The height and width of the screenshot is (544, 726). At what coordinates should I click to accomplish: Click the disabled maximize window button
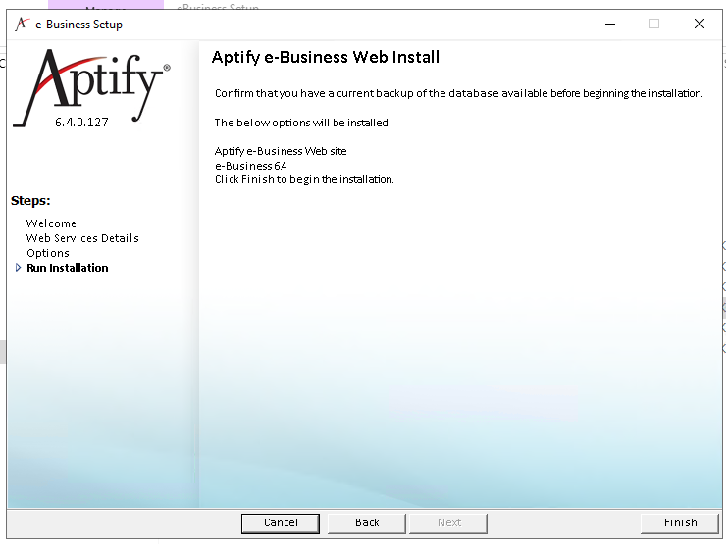(654, 24)
